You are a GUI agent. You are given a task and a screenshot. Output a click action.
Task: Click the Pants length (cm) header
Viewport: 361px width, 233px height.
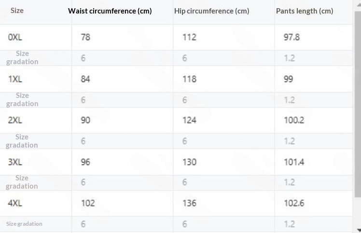305,11
